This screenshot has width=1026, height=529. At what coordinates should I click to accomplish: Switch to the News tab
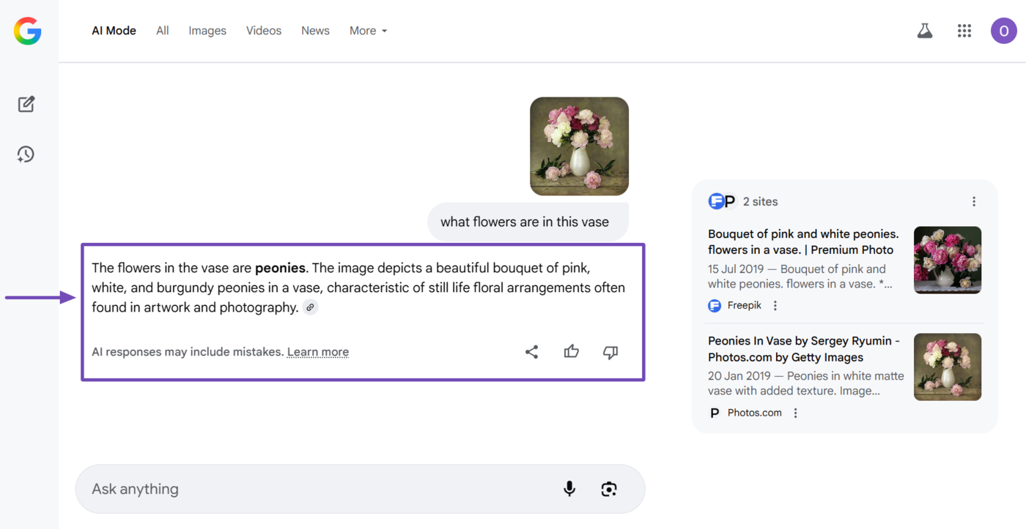tap(315, 31)
